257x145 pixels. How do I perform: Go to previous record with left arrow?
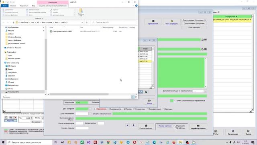(x=128, y=125)
